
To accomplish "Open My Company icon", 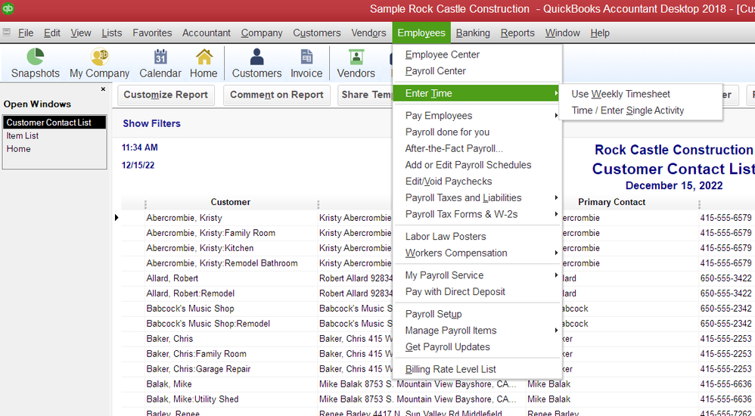I will coord(99,63).
